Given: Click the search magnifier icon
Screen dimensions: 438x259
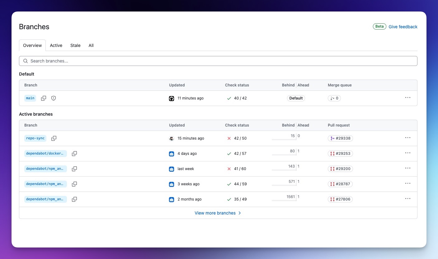Looking at the screenshot, I should [x=26, y=61].
